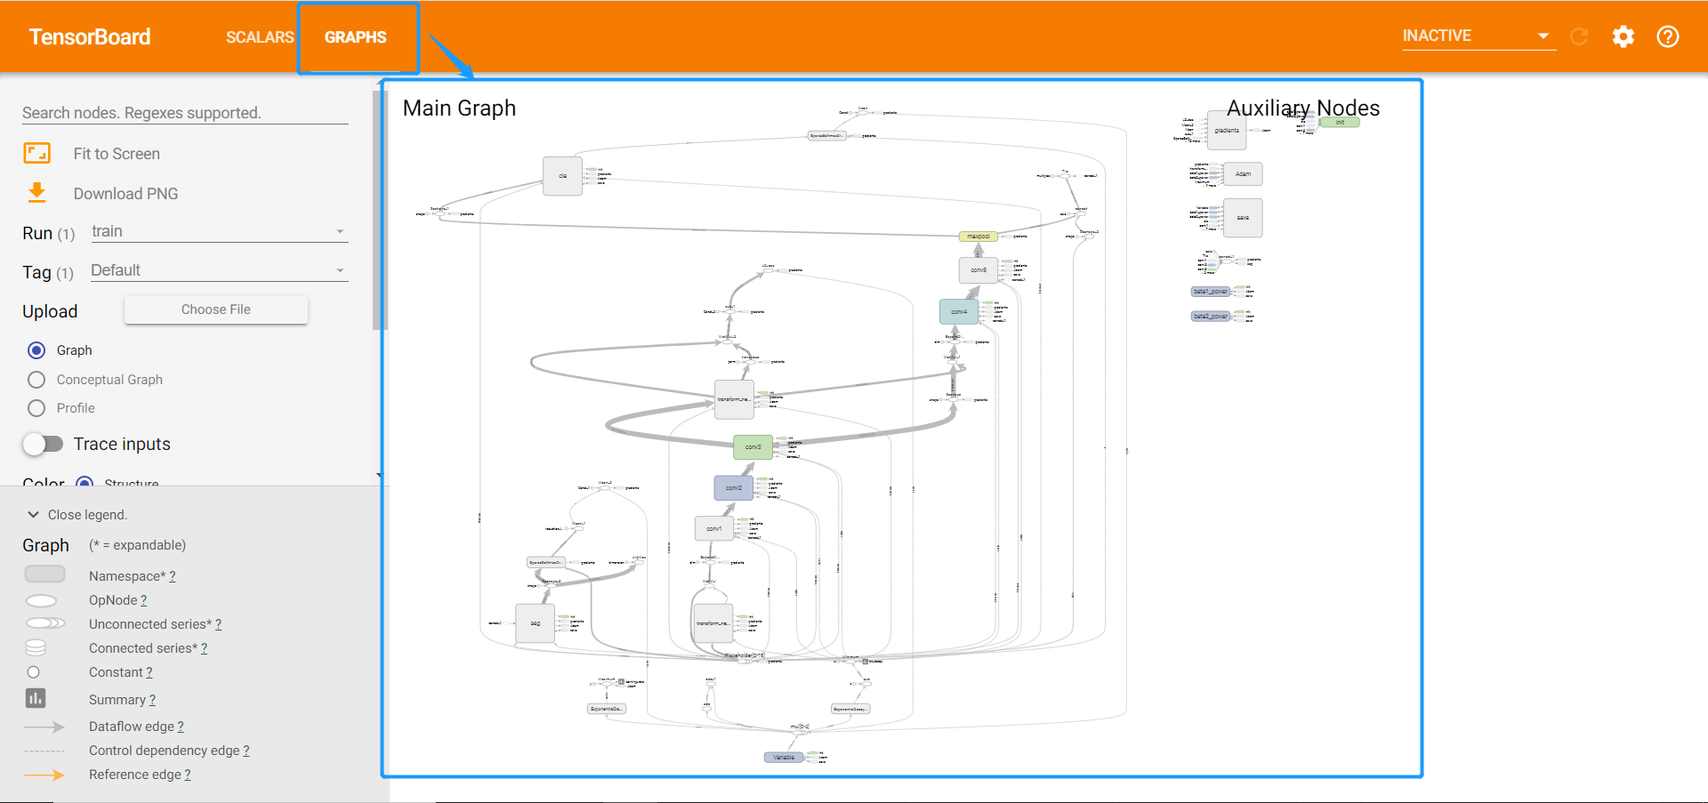Enable the Trace inputs toggle
The image size is (1708, 803).
coord(43,444)
